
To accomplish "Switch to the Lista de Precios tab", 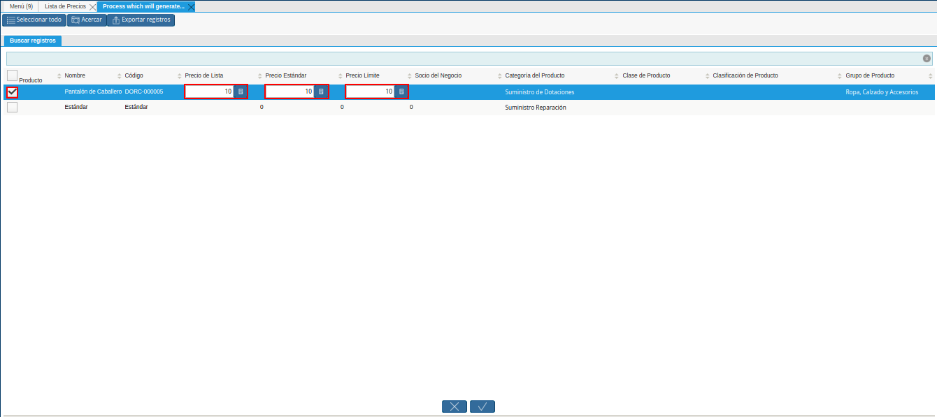I will pyautogui.click(x=65, y=6).
